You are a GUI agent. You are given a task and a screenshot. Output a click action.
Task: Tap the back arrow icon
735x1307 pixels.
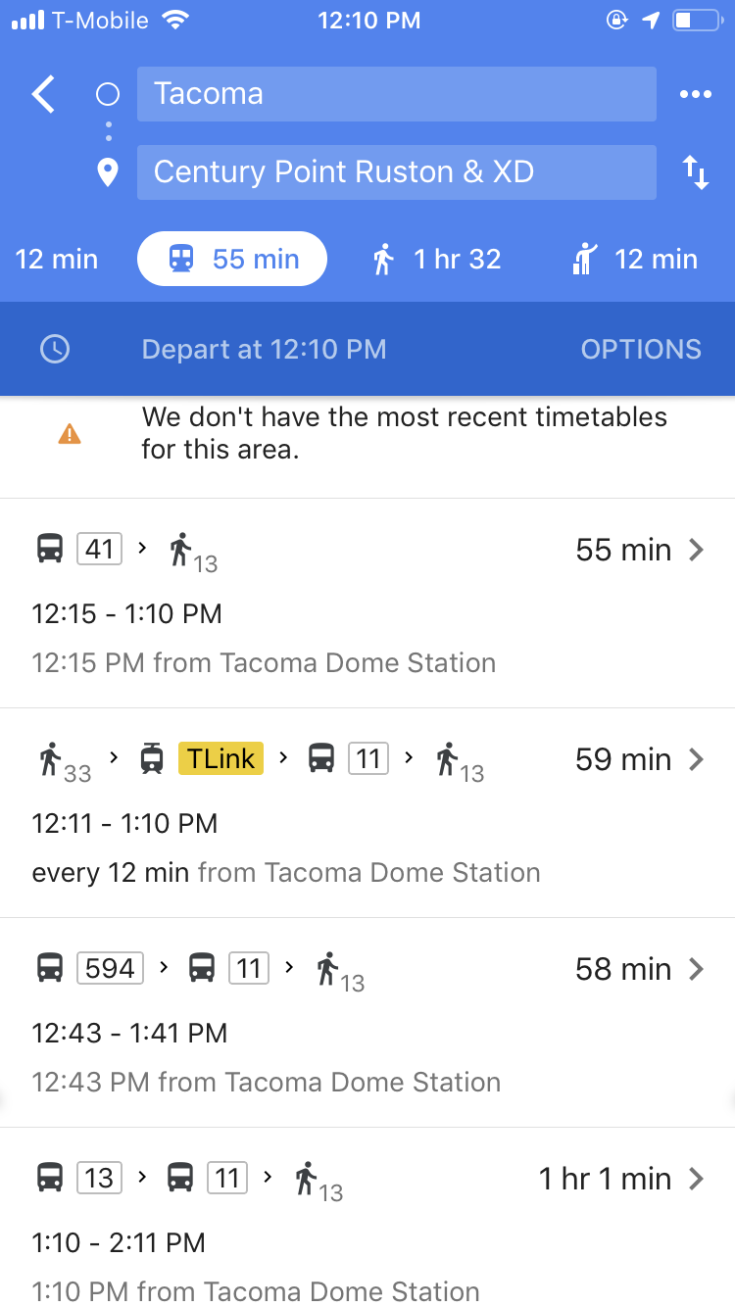(44, 94)
